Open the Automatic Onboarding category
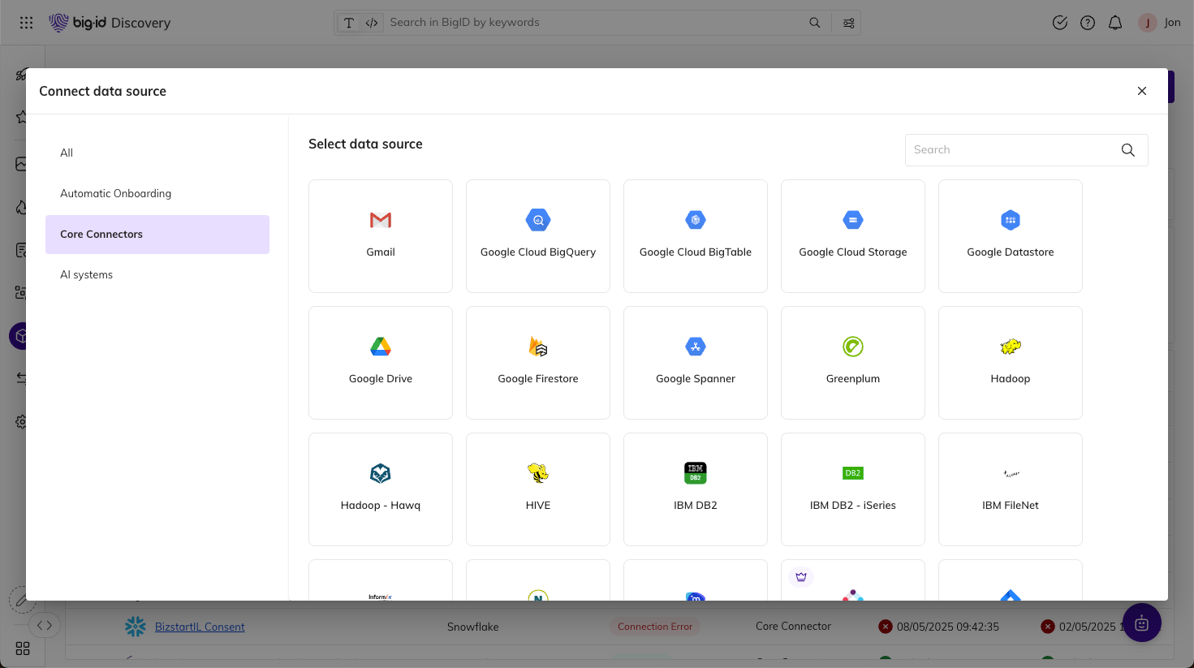 pyautogui.click(x=115, y=193)
